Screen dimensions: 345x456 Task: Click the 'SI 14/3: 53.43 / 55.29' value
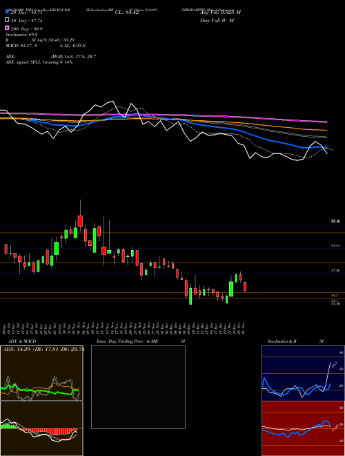click(53, 40)
